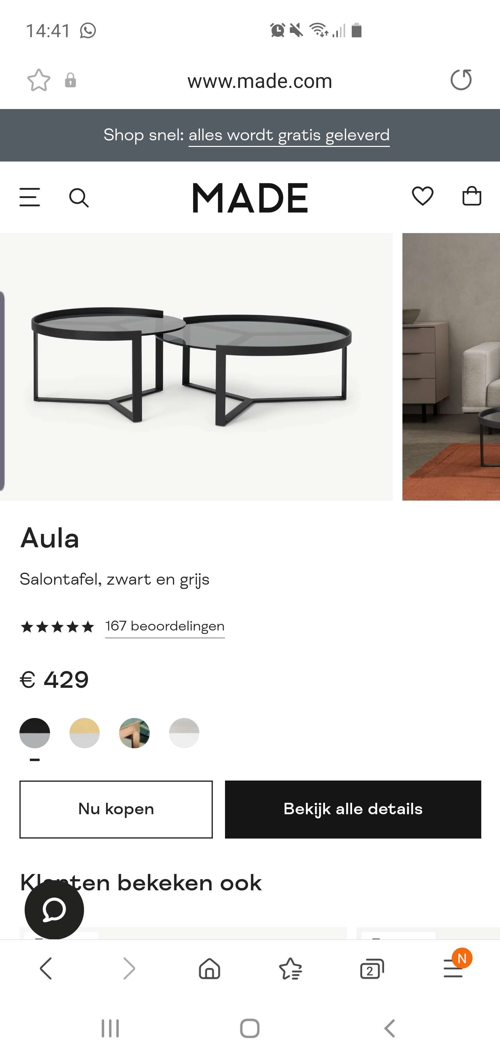Screen dimensions: 500x1056
Task: Reload the page with refresh icon
Action: pyautogui.click(x=461, y=80)
